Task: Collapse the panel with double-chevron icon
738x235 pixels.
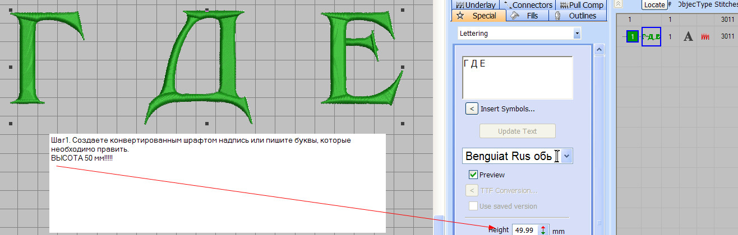Action: (618, 4)
